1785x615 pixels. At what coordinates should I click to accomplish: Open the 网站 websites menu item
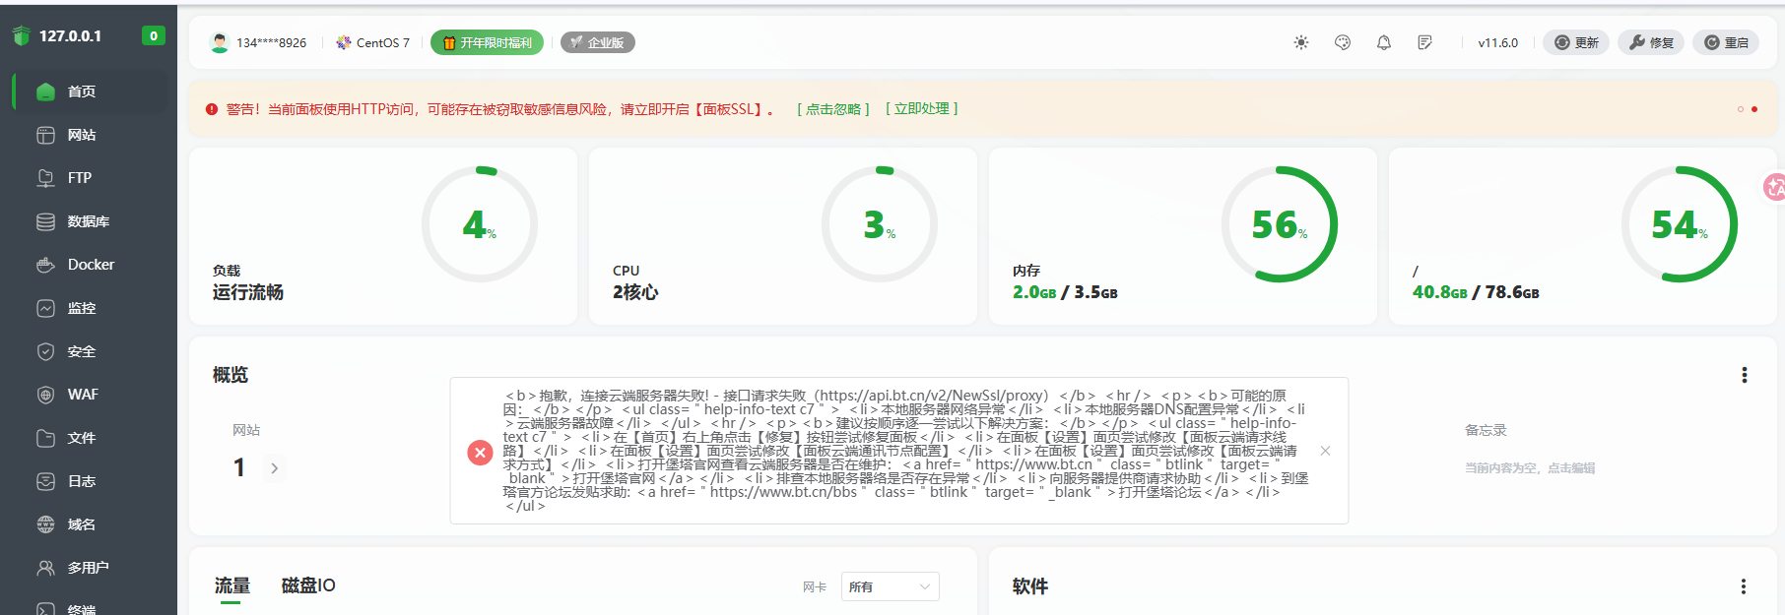(x=90, y=135)
